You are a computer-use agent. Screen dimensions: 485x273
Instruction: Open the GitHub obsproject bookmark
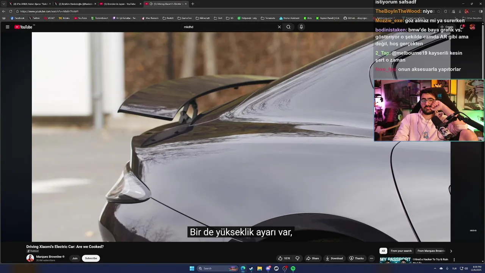(356, 18)
